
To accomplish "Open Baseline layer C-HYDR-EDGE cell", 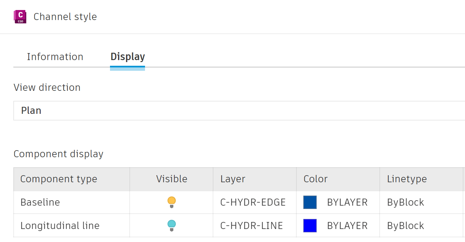I will pyautogui.click(x=253, y=202).
